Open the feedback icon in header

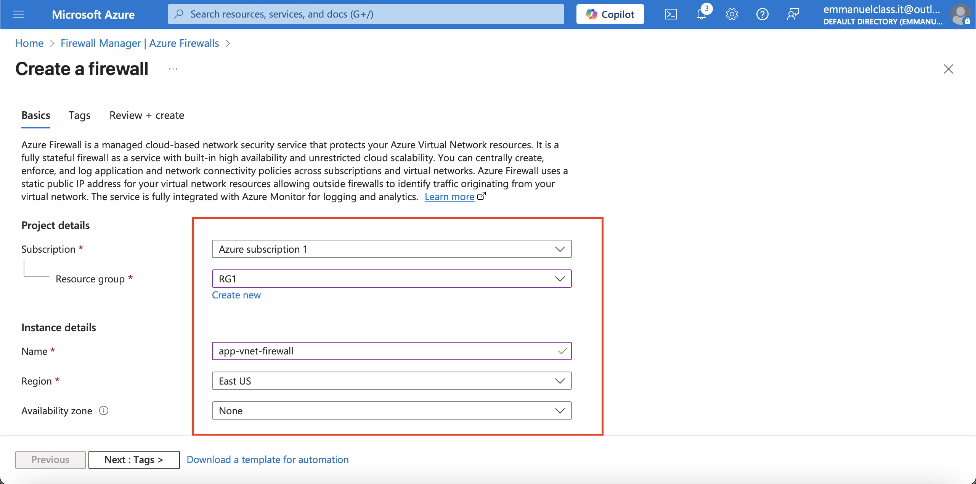click(x=793, y=14)
